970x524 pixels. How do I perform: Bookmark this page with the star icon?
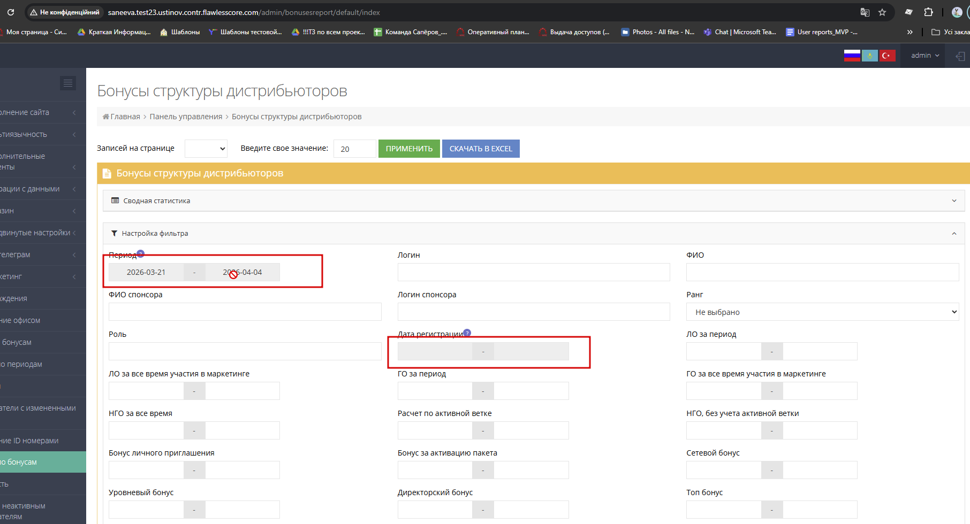pos(882,12)
